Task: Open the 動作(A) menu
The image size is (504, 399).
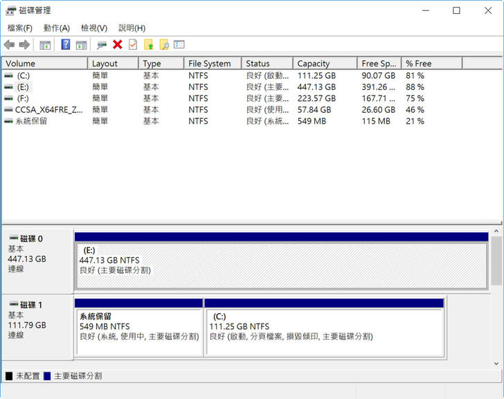Action: 57,28
